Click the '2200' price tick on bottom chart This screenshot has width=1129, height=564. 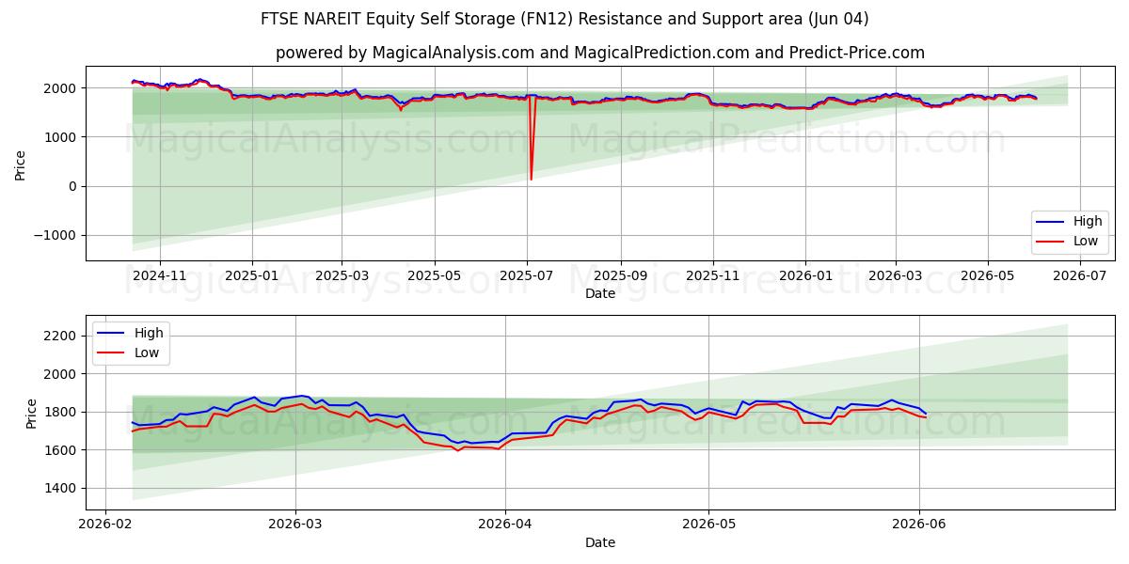[x=62, y=336]
